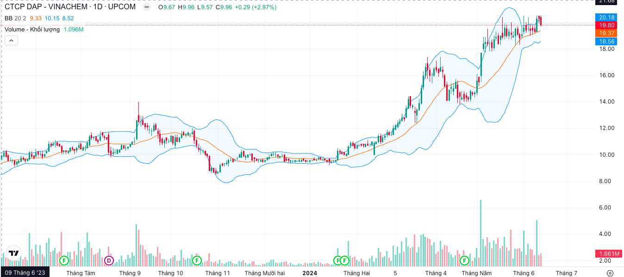Open the TradingView logo
This screenshot has width=624, height=277.
point(13,253)
